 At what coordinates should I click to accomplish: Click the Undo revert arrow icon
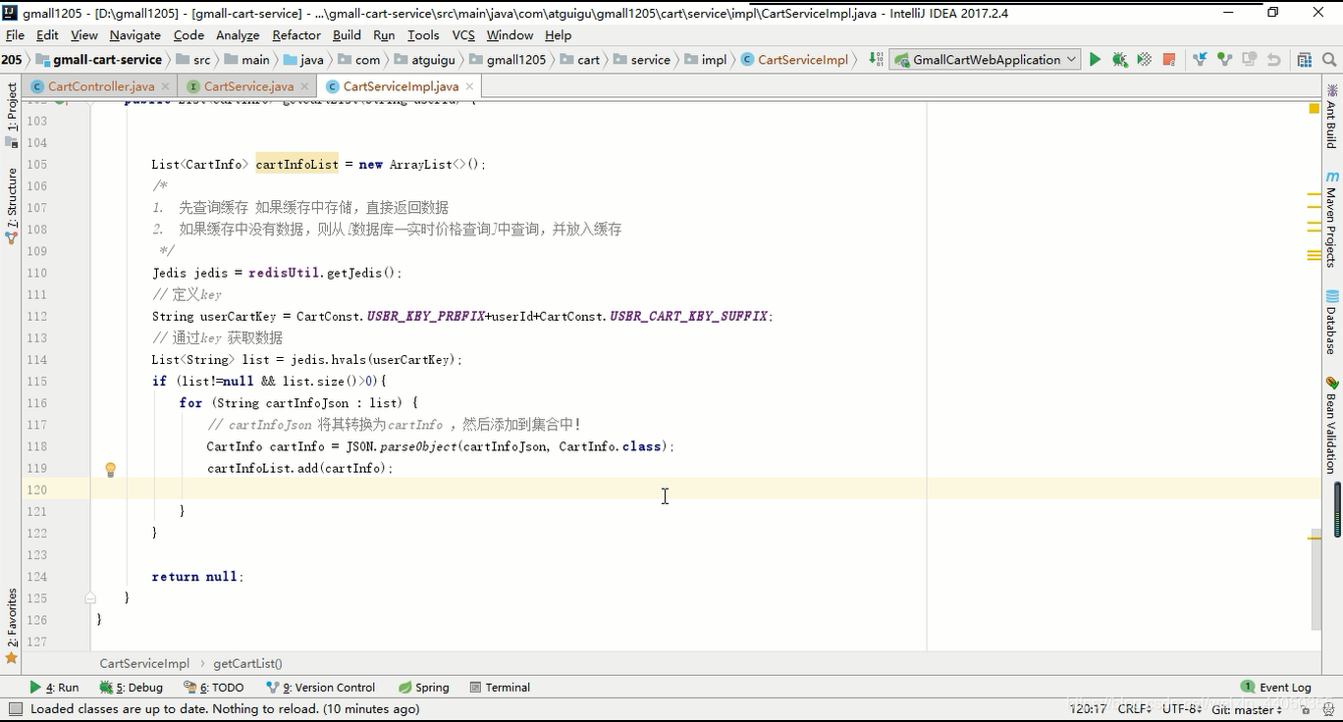[1274, 60]
